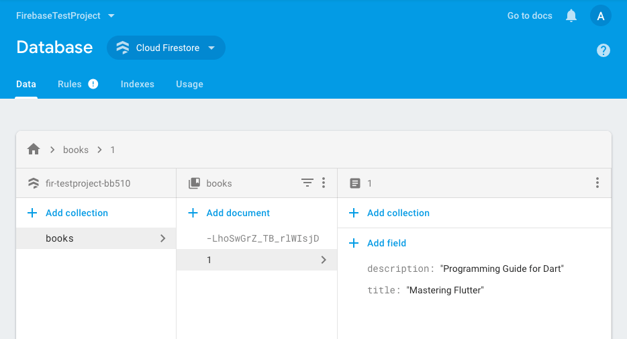
Task: Switch to the Usage tab
Action: click(189, 84)
